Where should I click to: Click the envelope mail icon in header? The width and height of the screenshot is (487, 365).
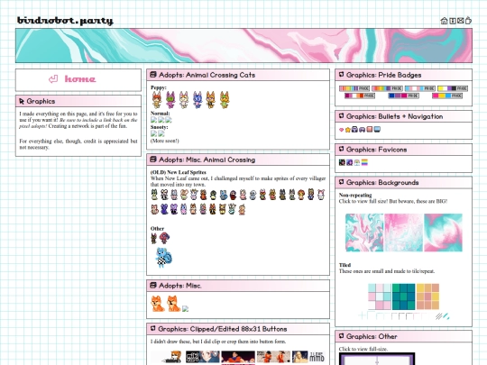pos(460,21)
